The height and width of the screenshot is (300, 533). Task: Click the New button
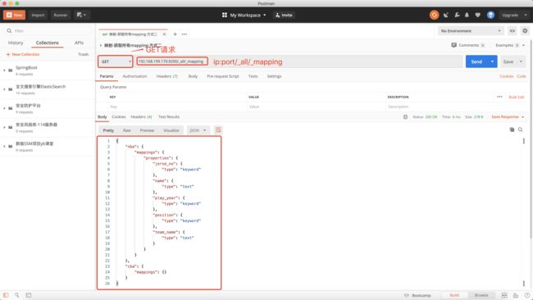pyautogui.click(x=14, y=15)
